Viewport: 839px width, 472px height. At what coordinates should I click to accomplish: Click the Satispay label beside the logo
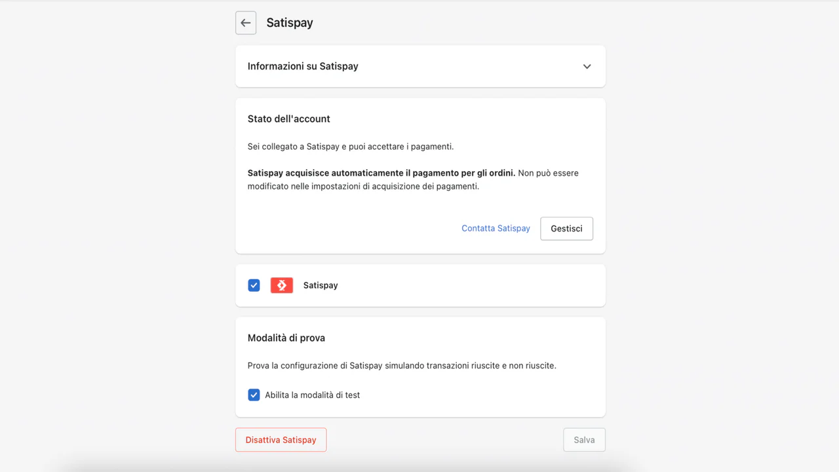321,286
